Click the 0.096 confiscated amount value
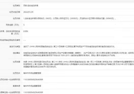This screenshot has height=94, width=134. click(26, 31)
